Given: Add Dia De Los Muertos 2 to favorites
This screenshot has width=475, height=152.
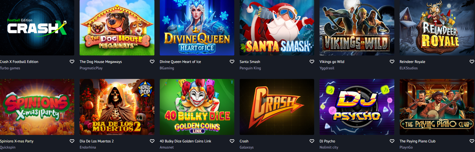Looking at the screenshot, I should [x=152, y=141].
